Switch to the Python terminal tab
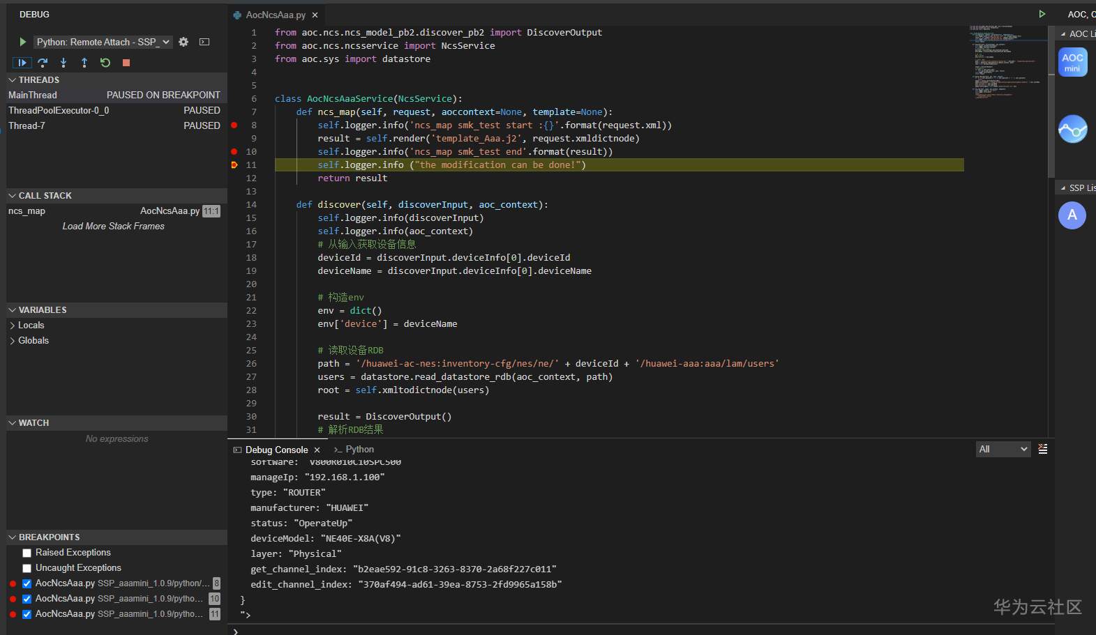 pyautogui.click(x=354, y=450)
